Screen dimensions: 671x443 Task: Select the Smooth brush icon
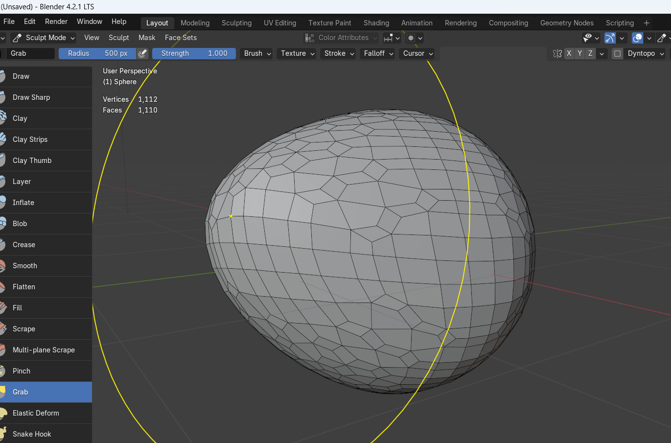click(2, 266)
